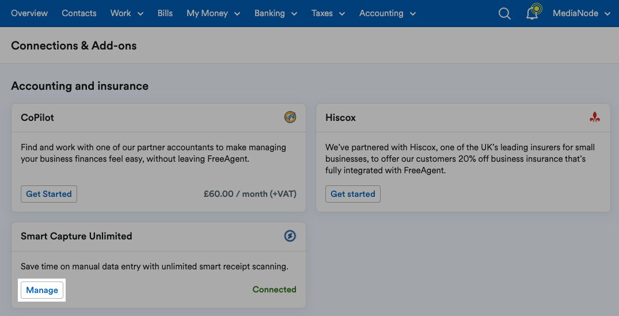This screenshot has width=619, height=316.
Task: Go to the Overview page
Action: [29, 13]
